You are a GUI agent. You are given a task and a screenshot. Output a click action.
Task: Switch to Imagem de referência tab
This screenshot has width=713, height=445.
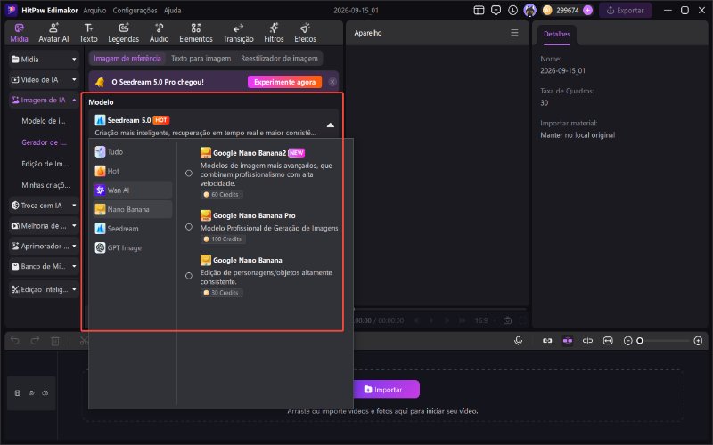tap(127, 58)
